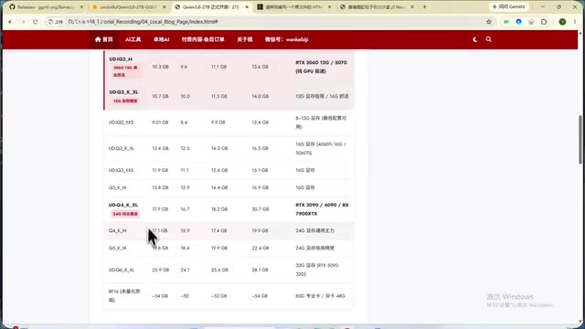Open the 关于我 navigation link

click(245, 39)
